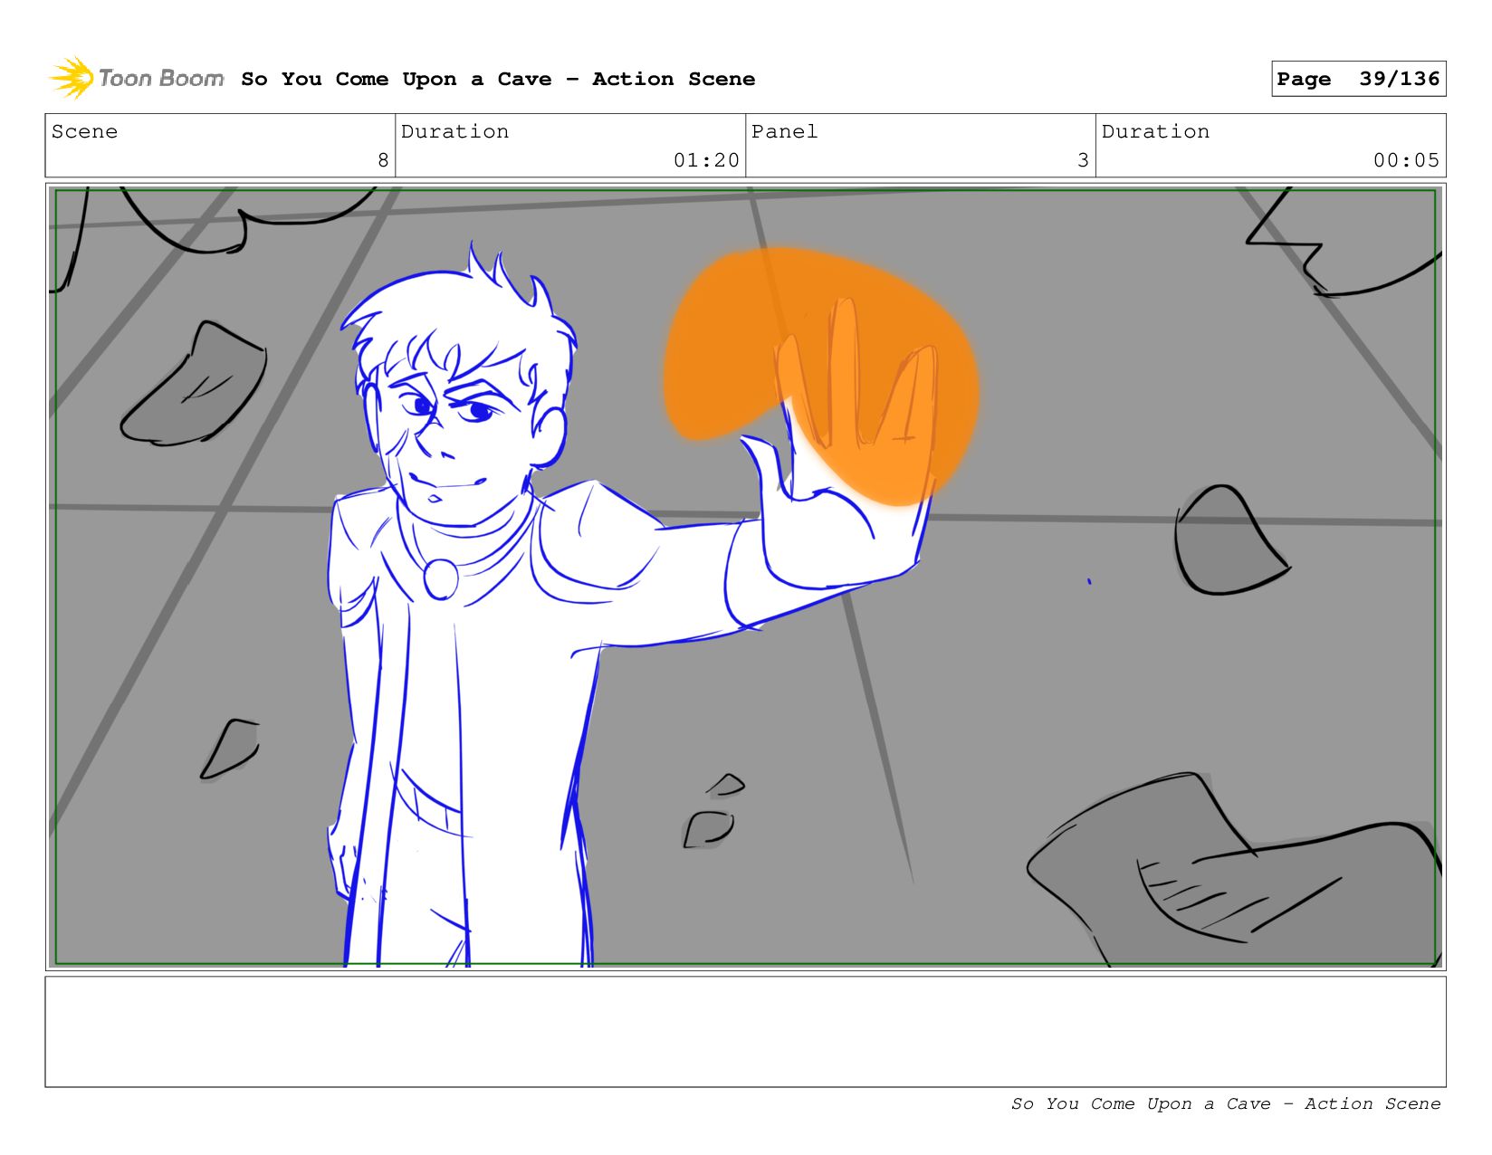Click the 'Duration' label next to Panel

[x=1155, y=131]
